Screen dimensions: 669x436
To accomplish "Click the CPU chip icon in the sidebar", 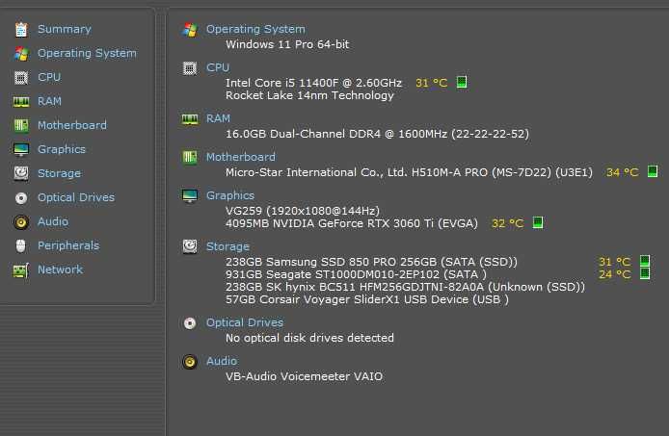I will (x=20, y=77).
